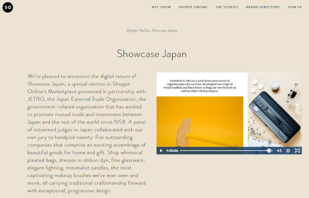Open the NYC Show menu item
The height and width of the screenshot is (198, 309).
pyautogui.click(x=161, y=7)
